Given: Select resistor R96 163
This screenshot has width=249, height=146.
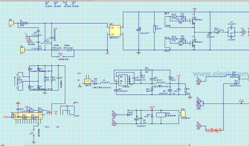Looking at the screenshot, I should 148,70.
